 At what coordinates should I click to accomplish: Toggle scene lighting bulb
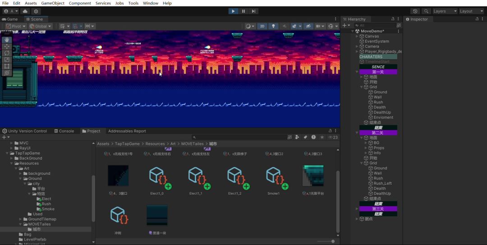point(273,26)
